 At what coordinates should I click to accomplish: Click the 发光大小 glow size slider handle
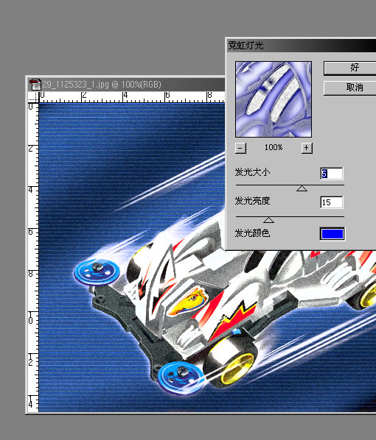coord(302,188)
